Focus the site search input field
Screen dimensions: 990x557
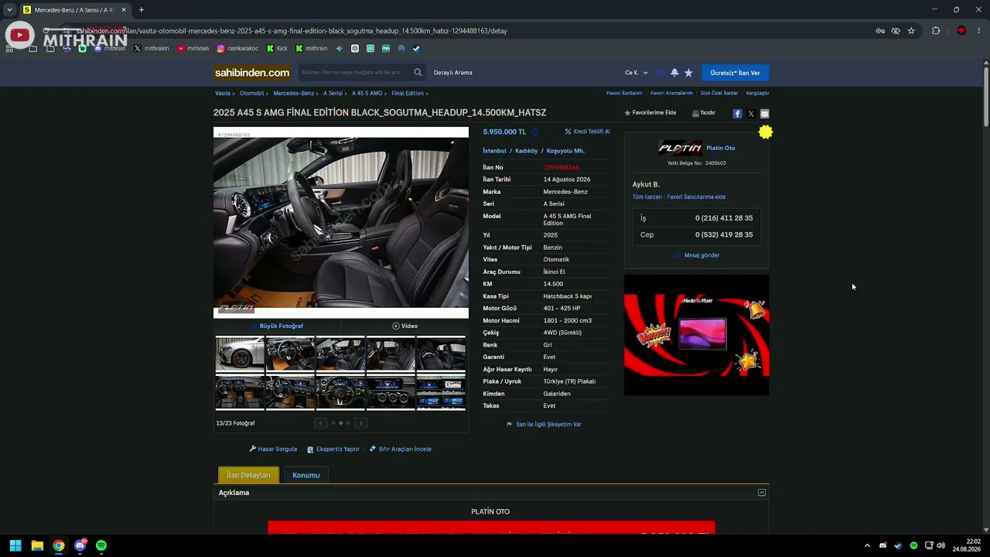[356, 73]
